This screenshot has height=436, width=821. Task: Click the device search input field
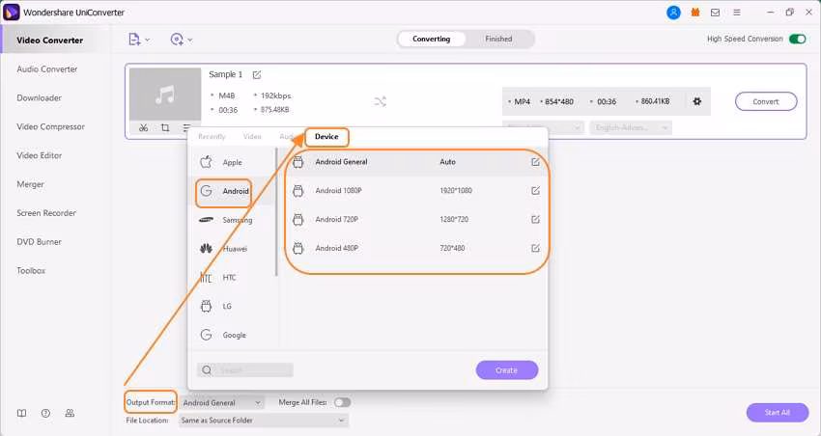pos(245,370)
